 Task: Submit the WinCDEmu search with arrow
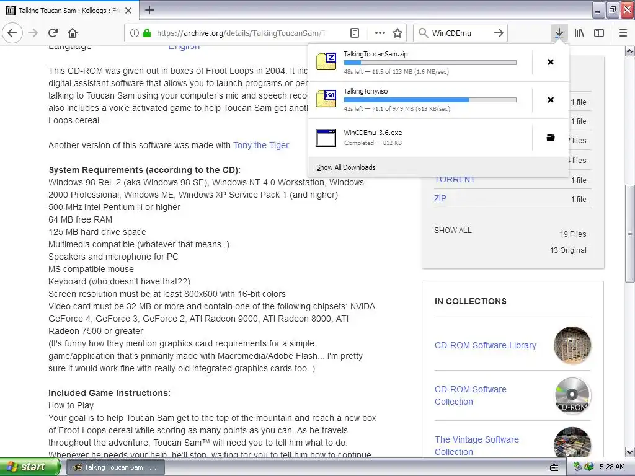click(499, 33)
